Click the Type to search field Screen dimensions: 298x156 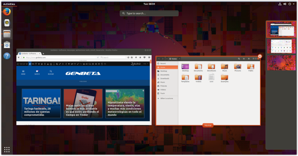[149, 13]
